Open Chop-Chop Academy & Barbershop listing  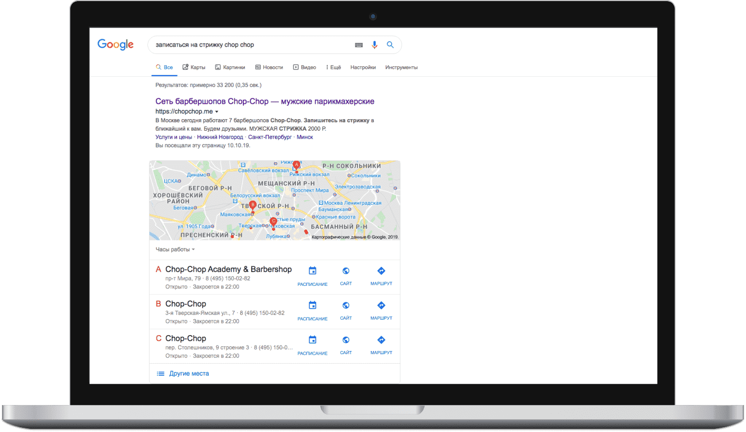229,269
